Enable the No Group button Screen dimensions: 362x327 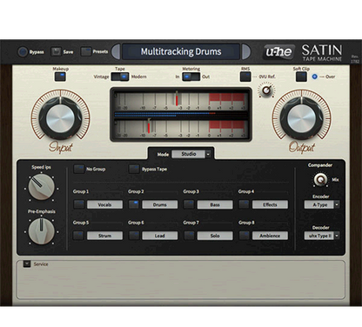coord(78,169)
